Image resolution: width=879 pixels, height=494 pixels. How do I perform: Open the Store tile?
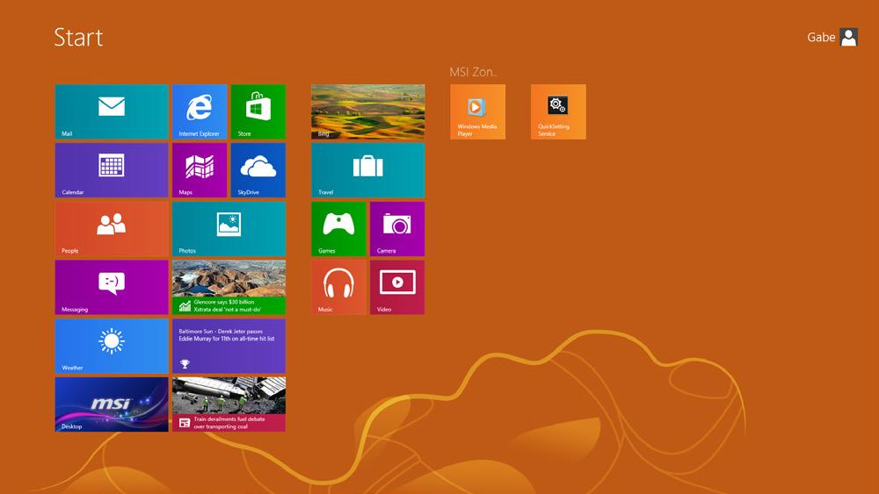coord(258,111)
